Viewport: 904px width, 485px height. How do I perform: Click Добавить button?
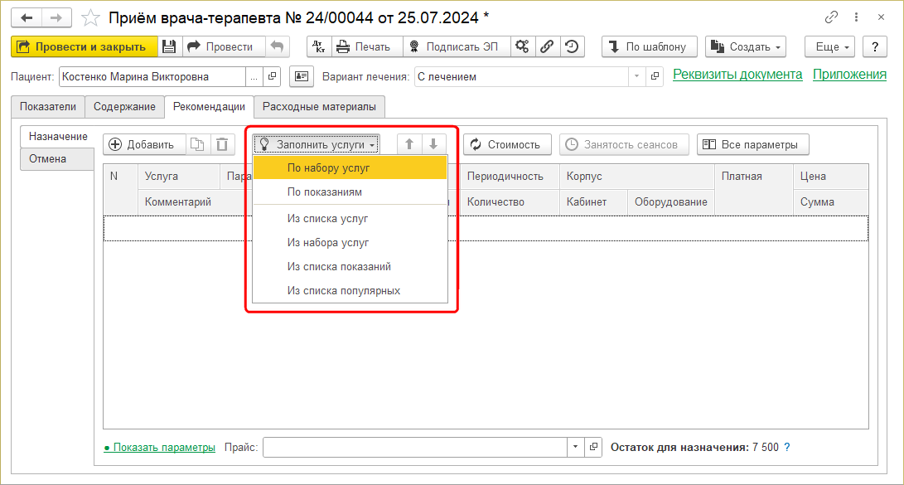pos(144,144)
